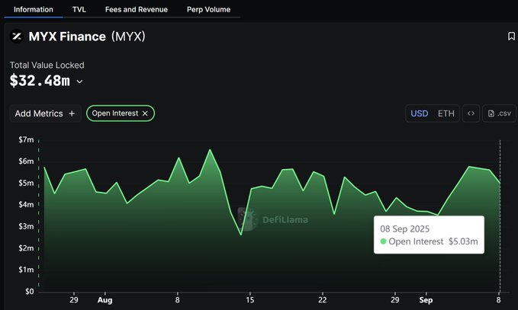Expand the Total Value Locked chevron

79,81
